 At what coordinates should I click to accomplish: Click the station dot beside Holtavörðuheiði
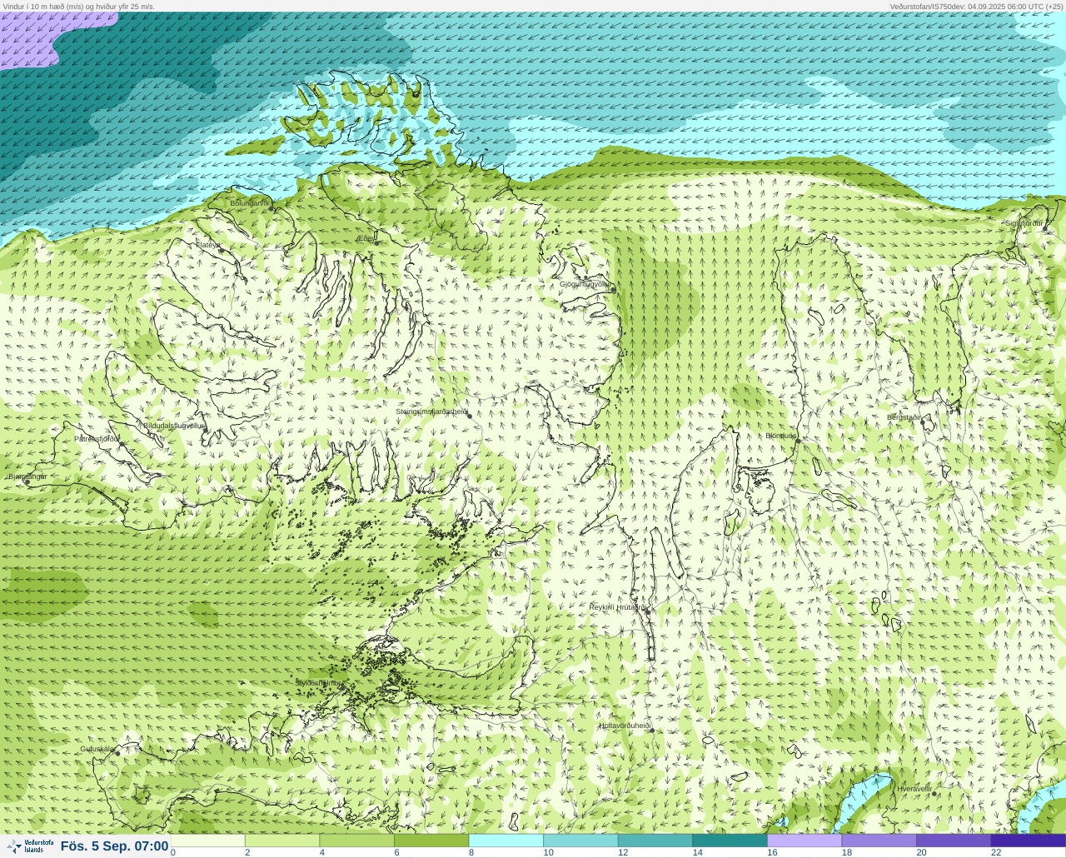pyautogui.click(x=651, y=731)
